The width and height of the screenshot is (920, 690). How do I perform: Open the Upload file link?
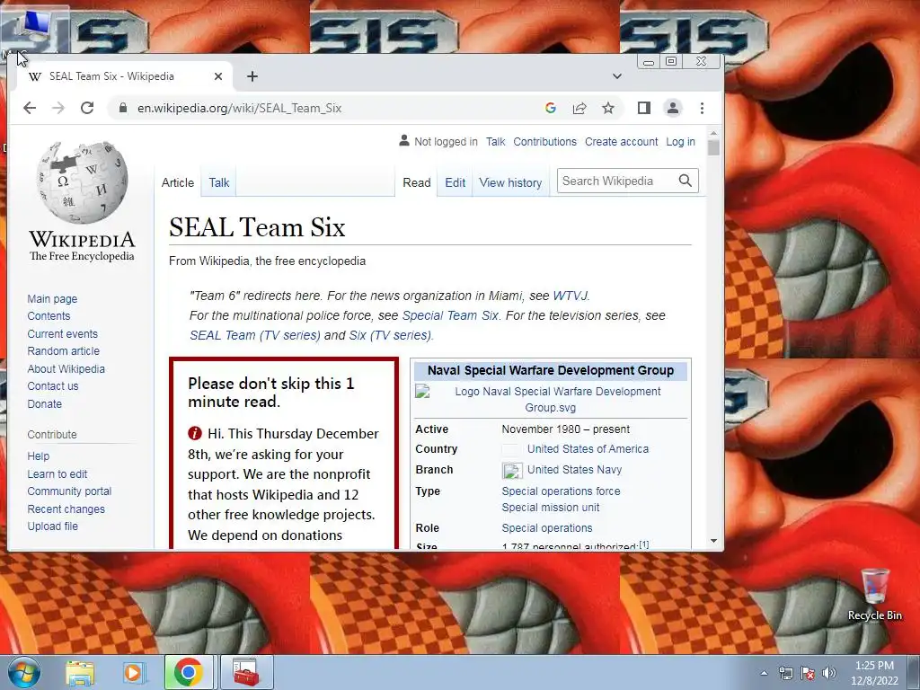[x=53, y=526]
